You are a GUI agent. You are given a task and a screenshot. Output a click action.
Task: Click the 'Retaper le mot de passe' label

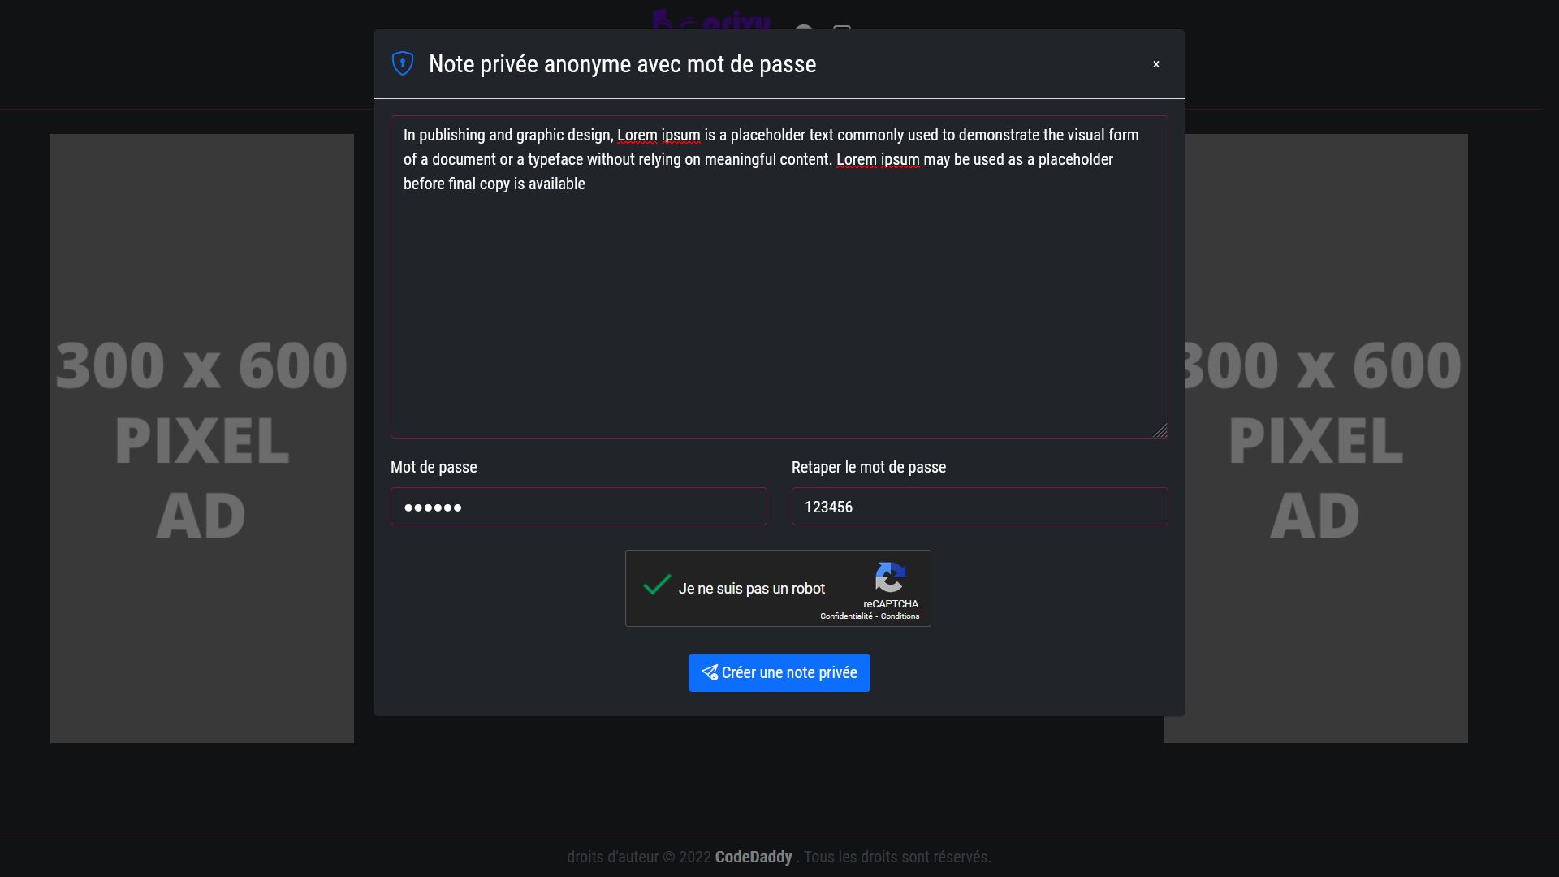(869, 467)
